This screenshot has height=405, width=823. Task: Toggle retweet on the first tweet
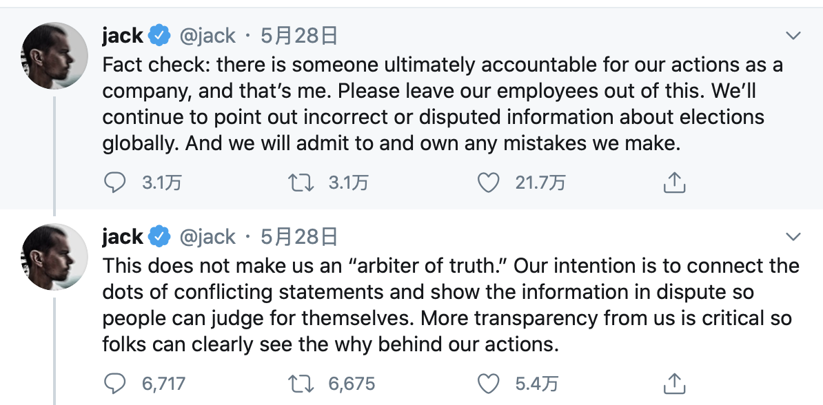click(x=301, y=183)
